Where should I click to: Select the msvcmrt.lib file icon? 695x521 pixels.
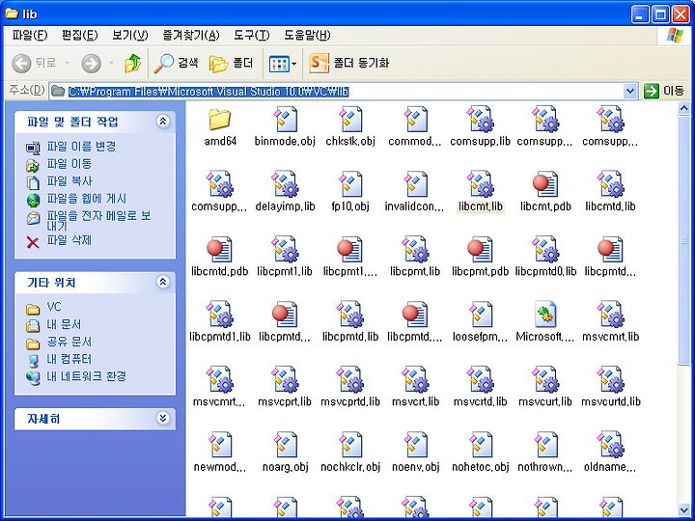click(x=610, y=315)
